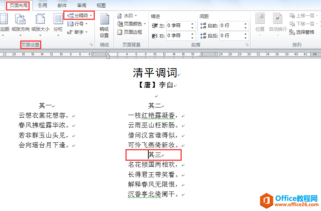The width and height of the screenshot is (321, 211).
Task: Increase right indent with up arrow
Action: 192,34
